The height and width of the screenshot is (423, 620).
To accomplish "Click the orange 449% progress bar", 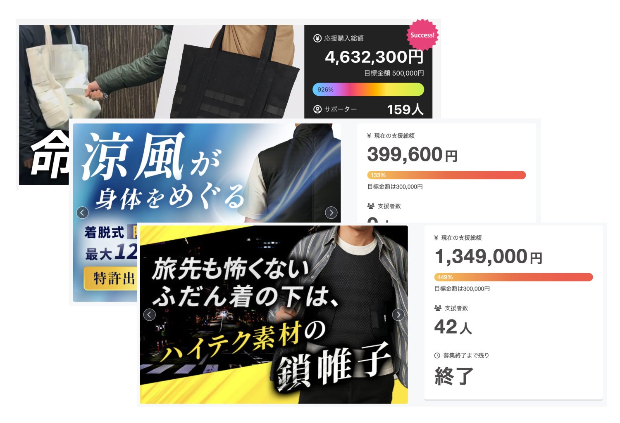I will click(513, 277).
